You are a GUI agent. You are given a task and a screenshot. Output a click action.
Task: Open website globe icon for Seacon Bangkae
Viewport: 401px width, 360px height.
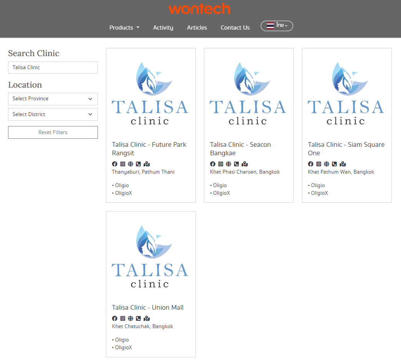coord(229,164)
